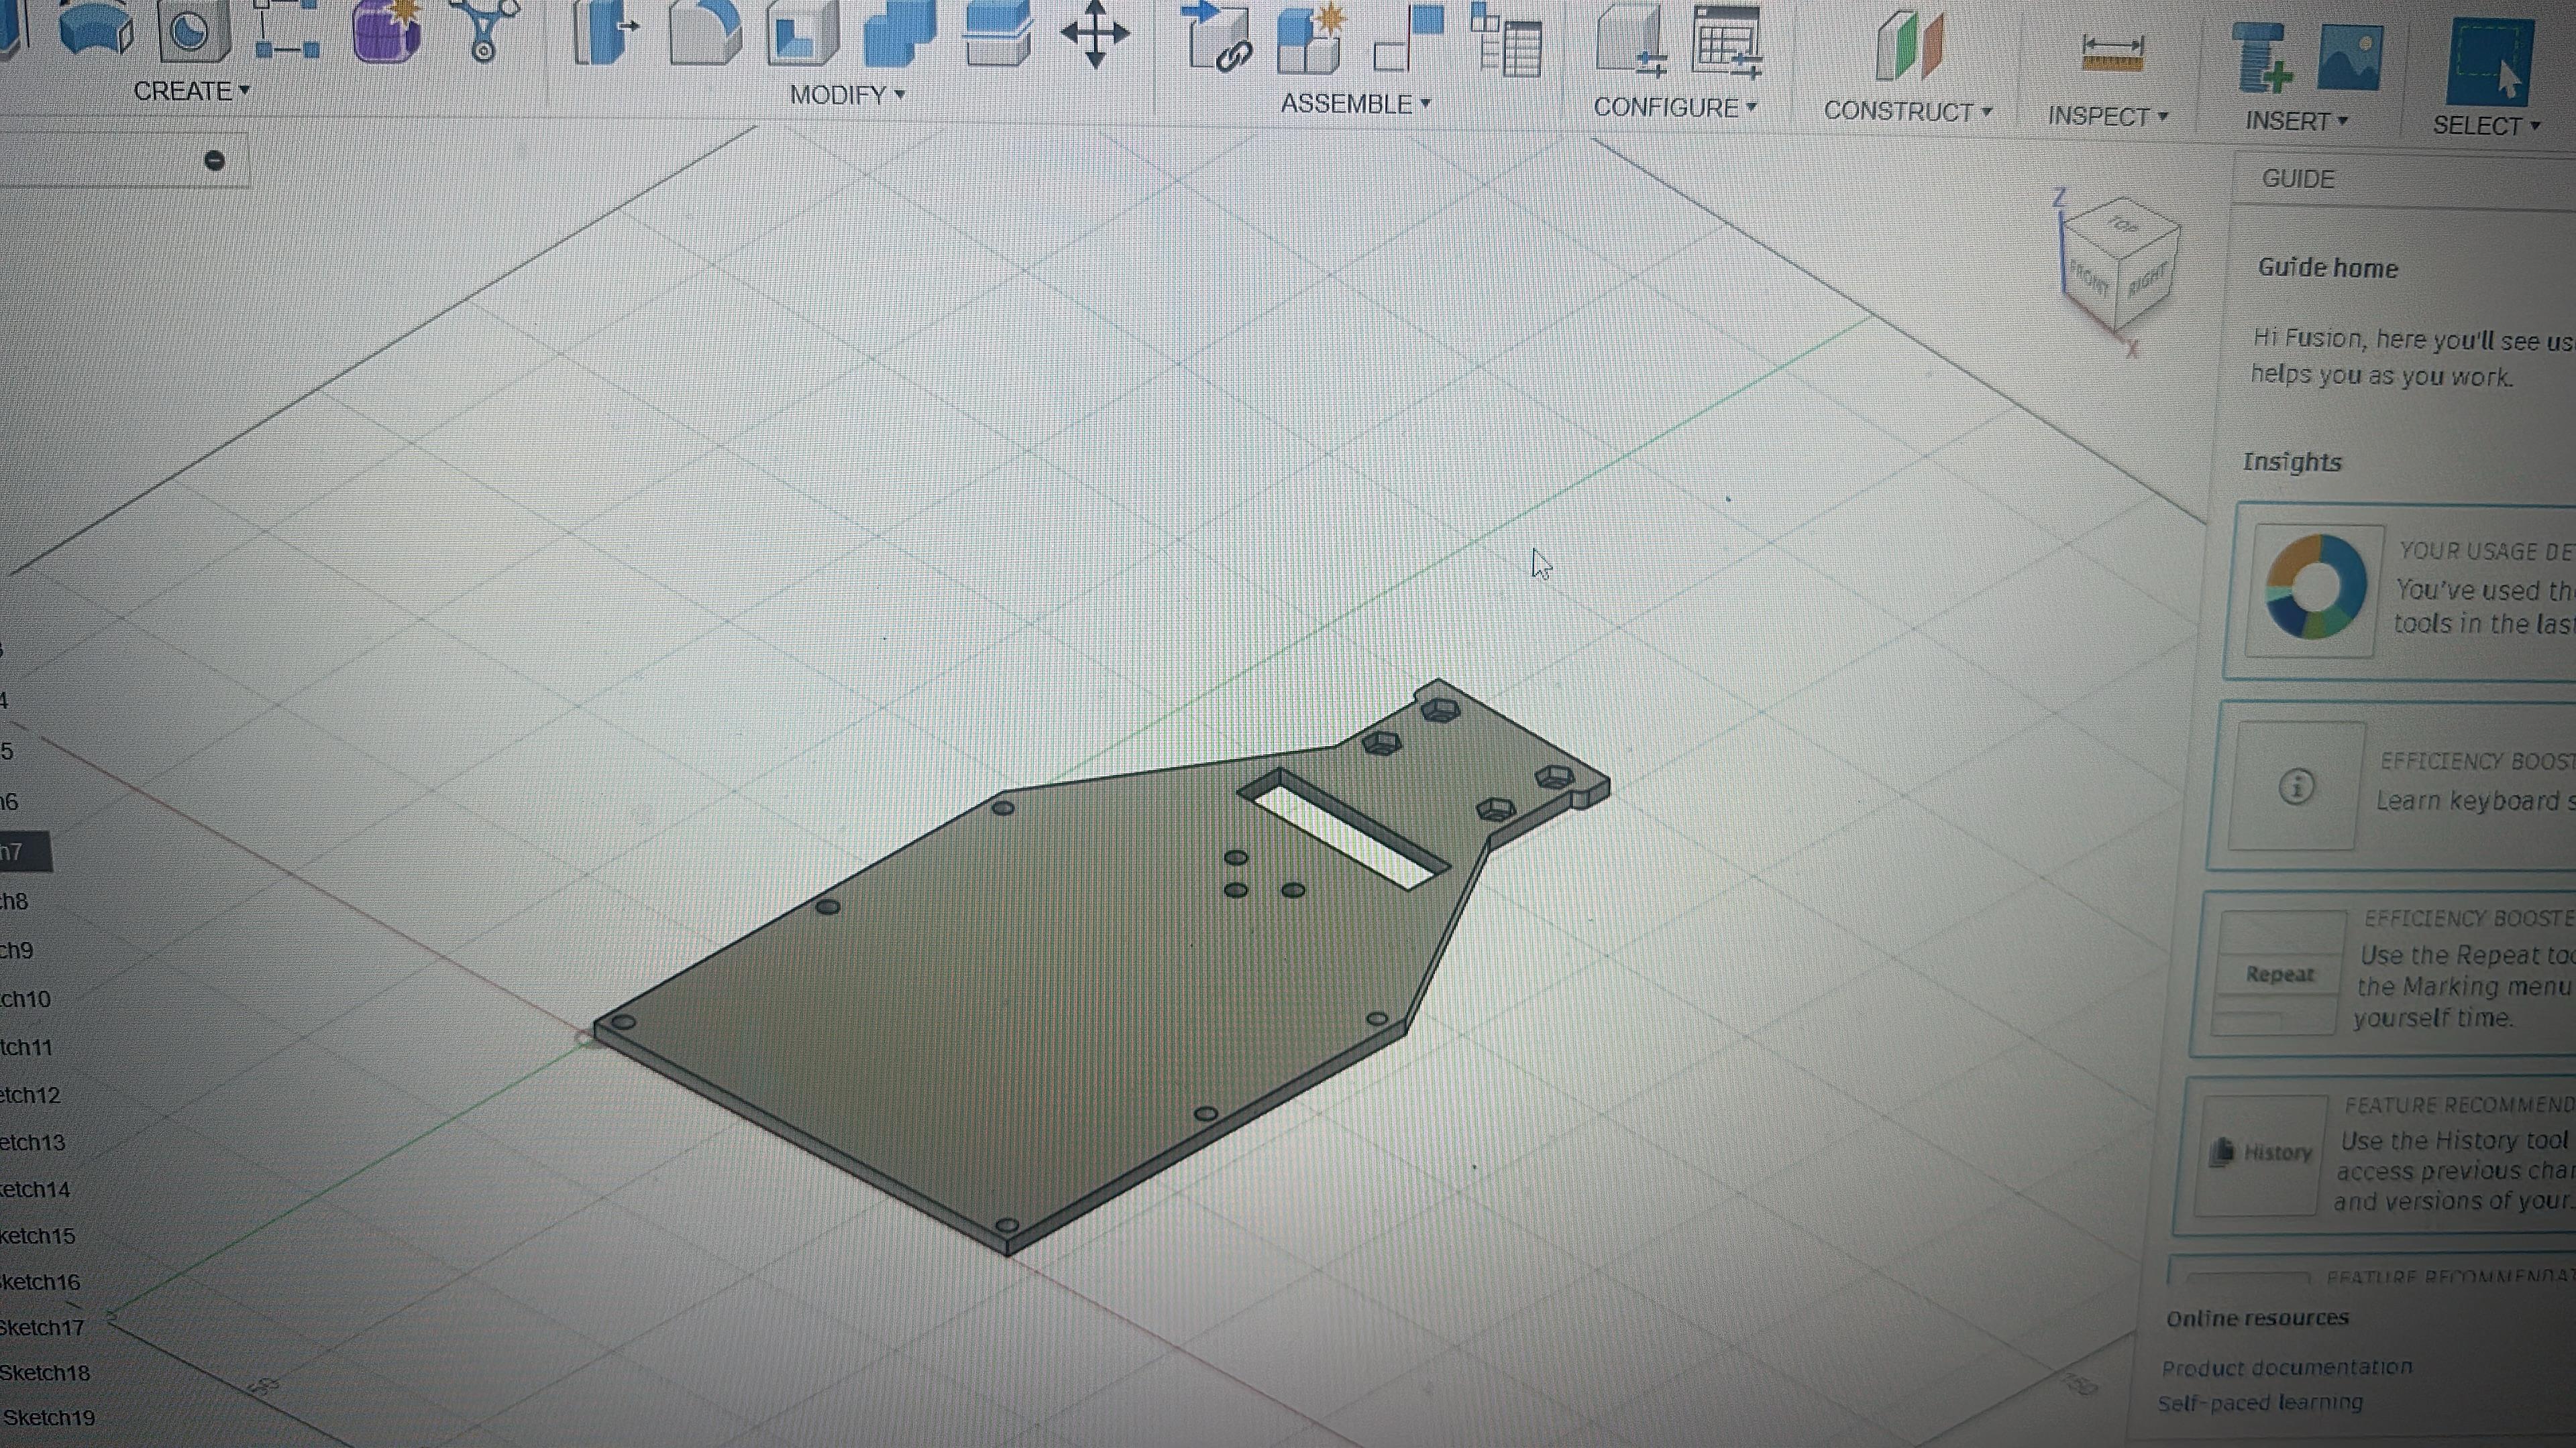The height and width of the screenshot is (1448, 2576).
Task: Select Sketch19 in the browser tree
Action: tap(48, 1417)
